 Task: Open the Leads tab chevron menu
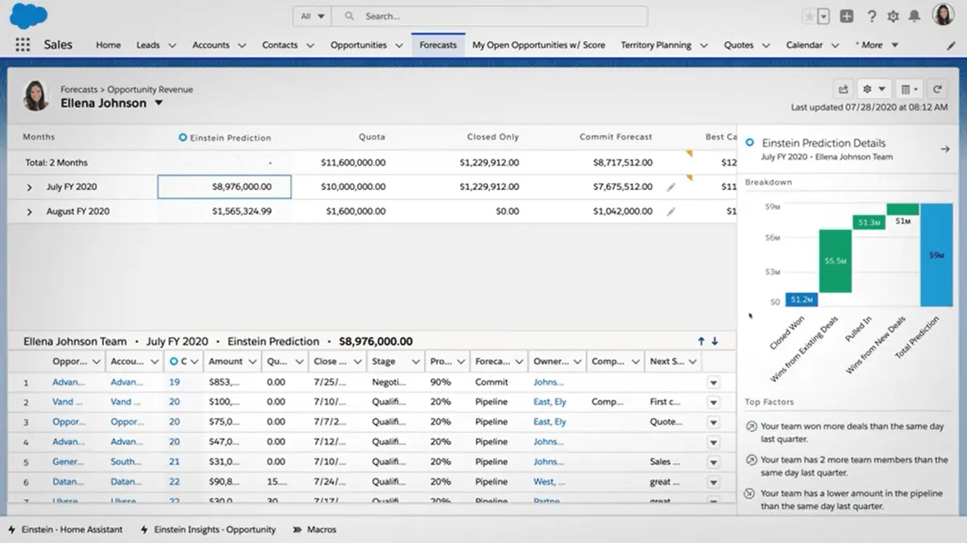(172, 46)
